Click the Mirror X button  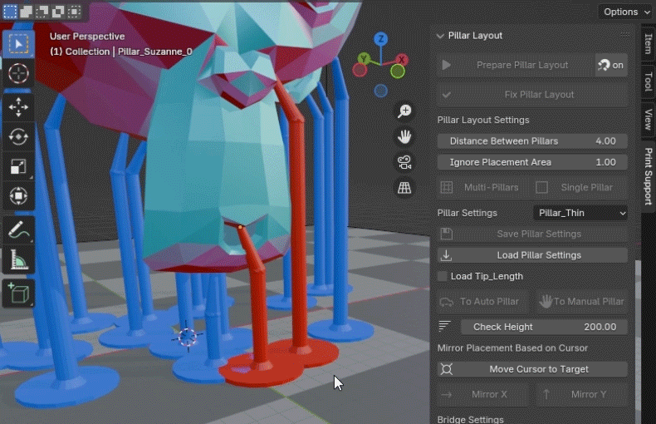pos(482,394)
